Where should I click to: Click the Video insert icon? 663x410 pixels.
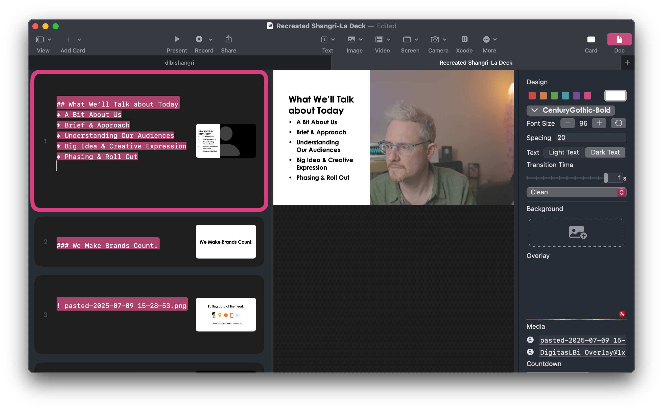click(x=379, y=40)
